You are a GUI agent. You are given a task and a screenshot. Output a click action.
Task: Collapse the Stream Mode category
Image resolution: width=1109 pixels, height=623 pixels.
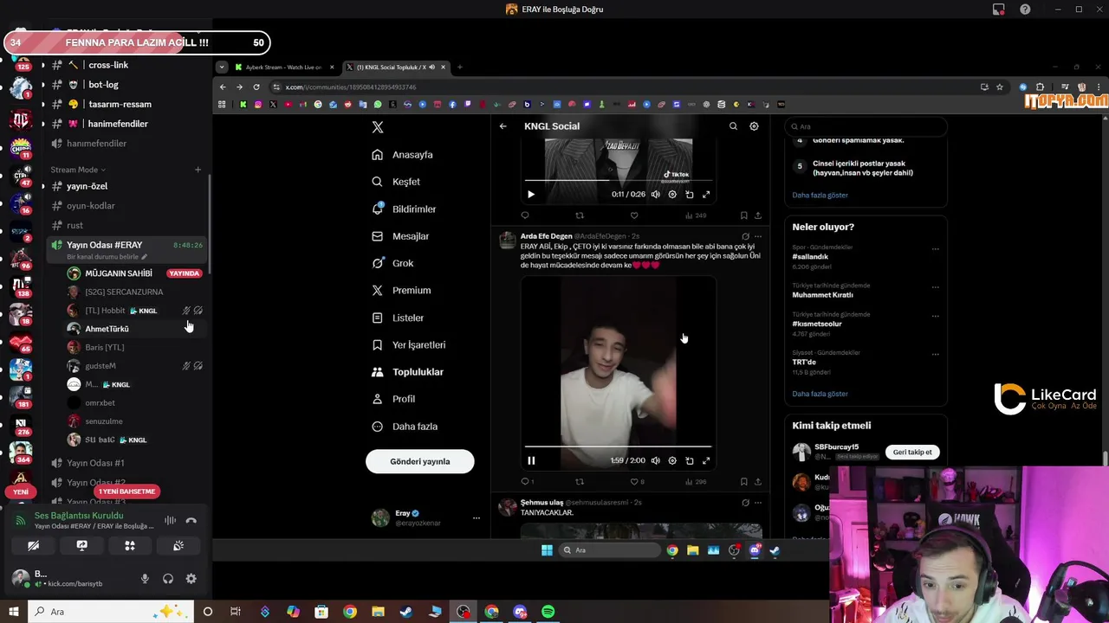tap(77, 170)
